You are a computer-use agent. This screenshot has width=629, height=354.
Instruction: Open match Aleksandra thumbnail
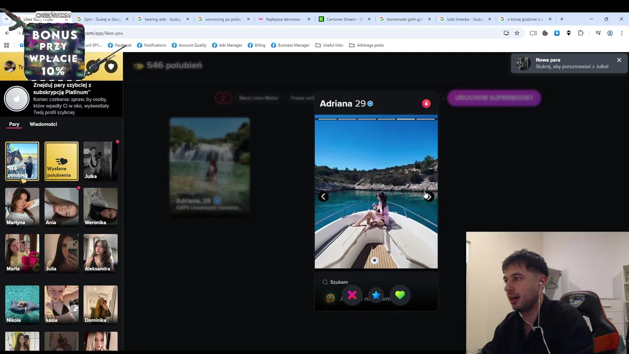click(x=100, y=253)
